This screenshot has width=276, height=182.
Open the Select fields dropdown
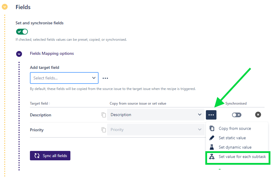point(64,78)
